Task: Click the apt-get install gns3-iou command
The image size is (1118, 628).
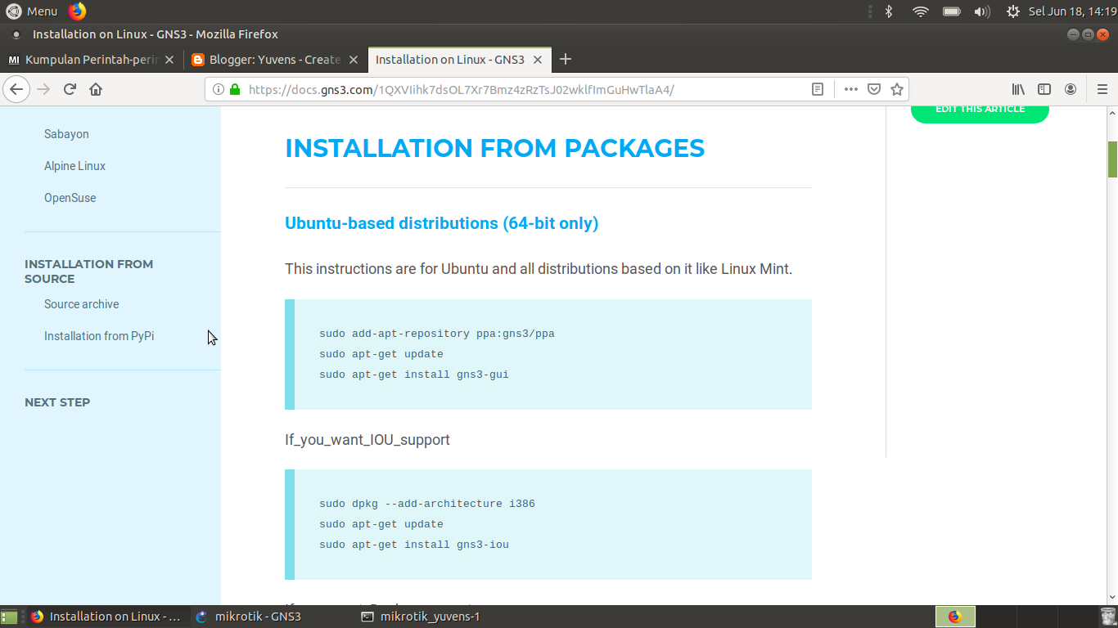Action: click(x=414, y=545)
